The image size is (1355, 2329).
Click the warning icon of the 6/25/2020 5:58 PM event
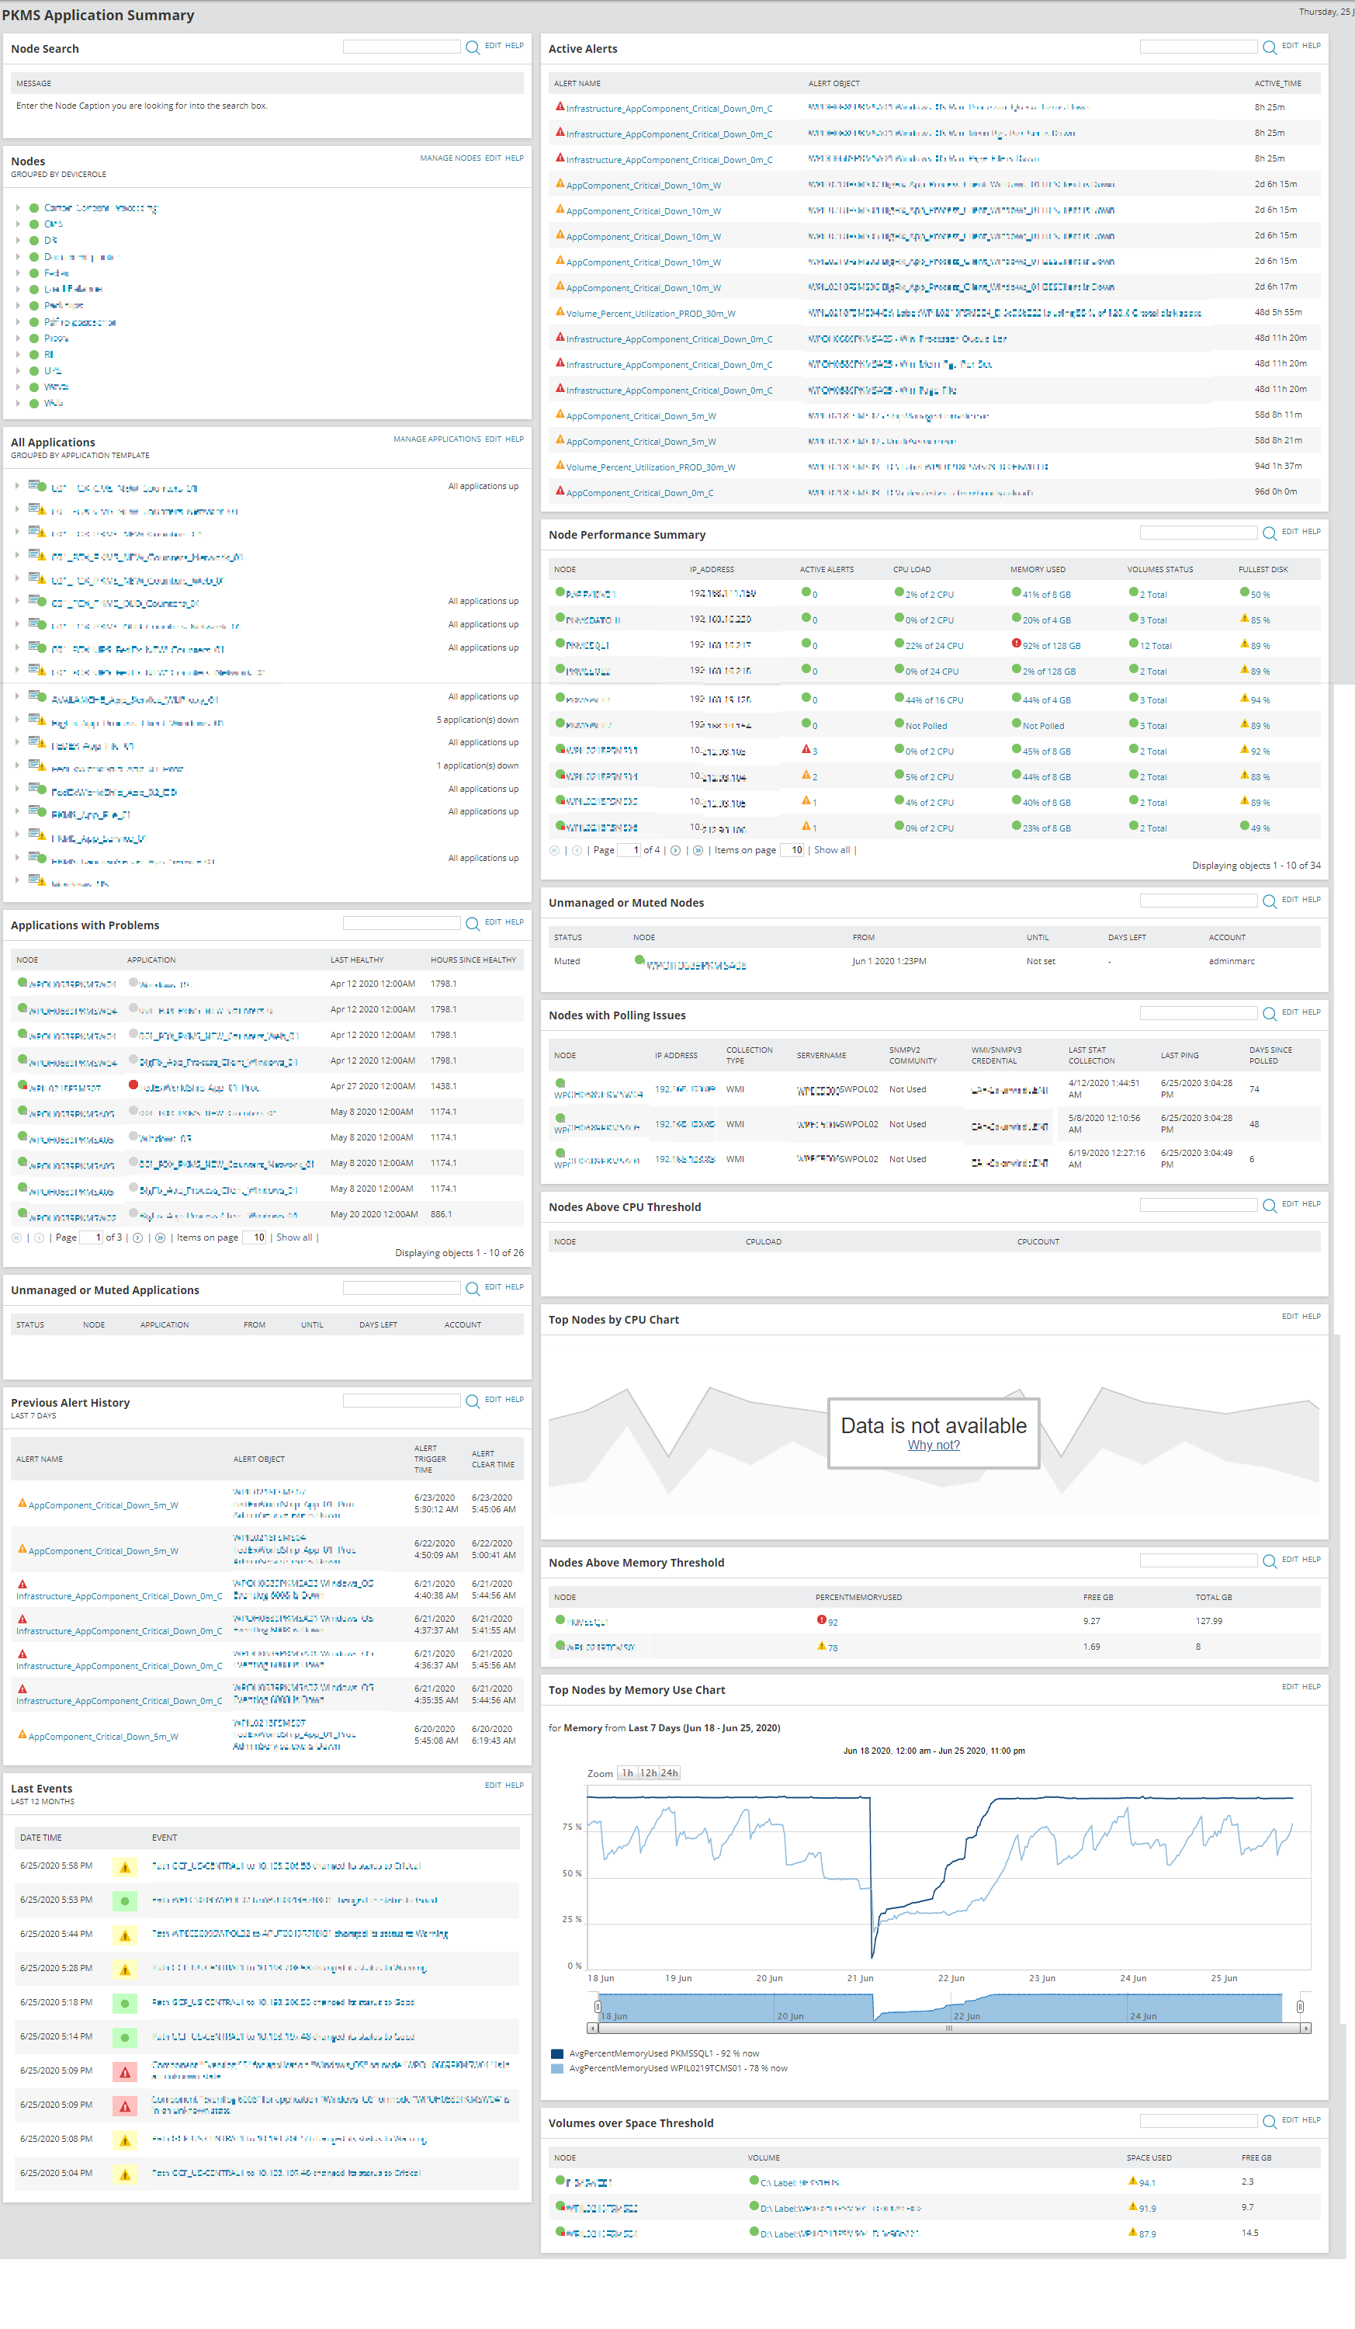coord(125,1868)
